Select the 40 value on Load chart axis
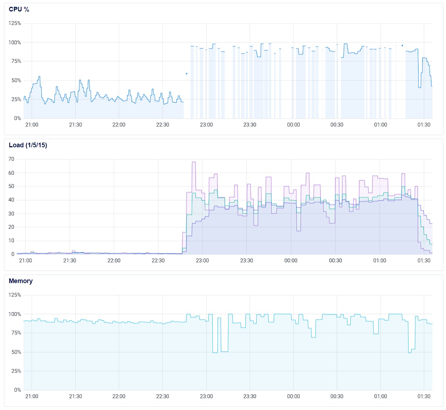Viewport: 446px width, 410px height. (x=11, y=200)
